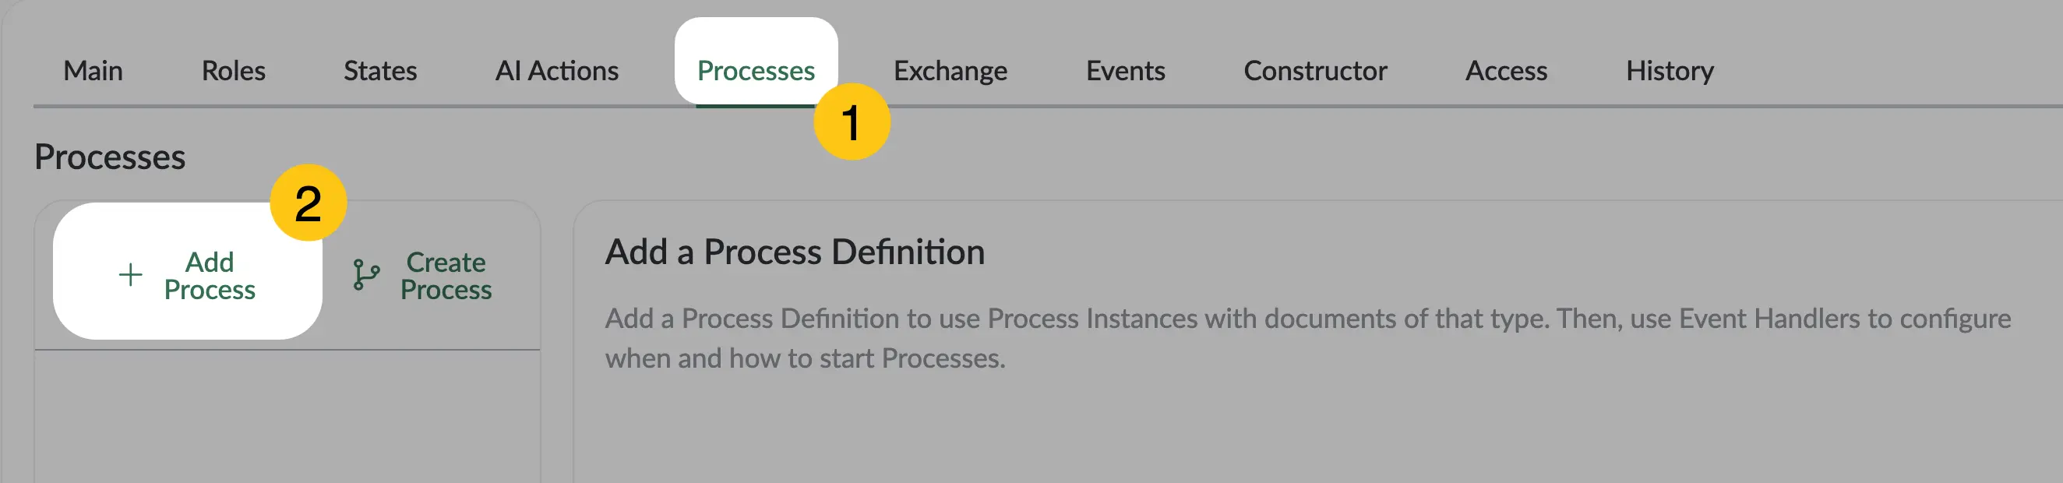
Task: Open the Exchange tab
Action: point(950,72)
